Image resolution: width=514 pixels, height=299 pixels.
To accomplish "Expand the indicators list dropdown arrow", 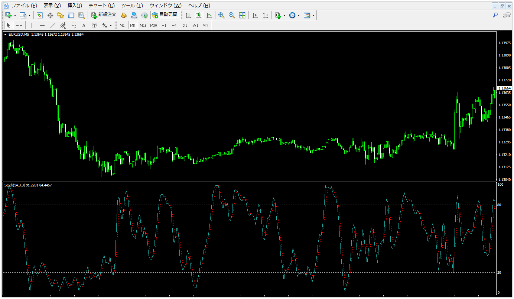I will (284, 16).
